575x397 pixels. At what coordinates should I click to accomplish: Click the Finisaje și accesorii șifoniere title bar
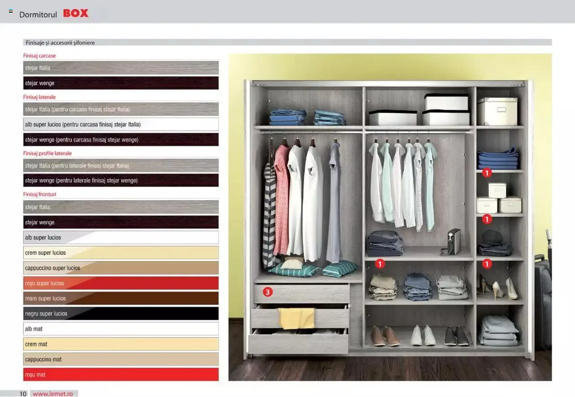click(x=60, y=43)
